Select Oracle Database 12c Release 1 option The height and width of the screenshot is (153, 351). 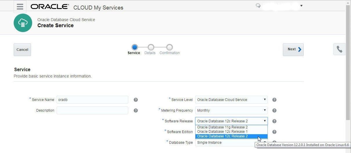[231, 131]
